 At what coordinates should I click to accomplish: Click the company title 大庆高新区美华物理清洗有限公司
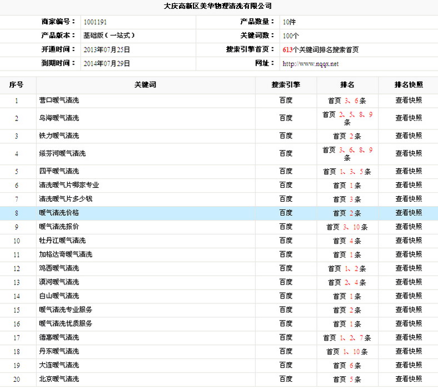point(217,6)
